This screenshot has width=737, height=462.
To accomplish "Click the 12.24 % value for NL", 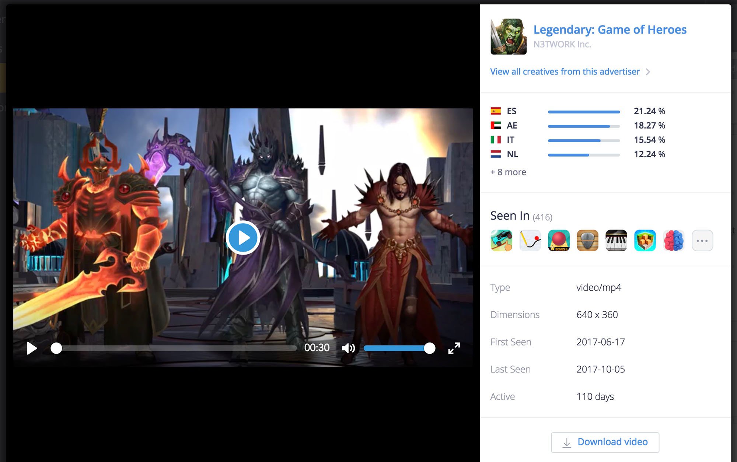I will 649,154.
